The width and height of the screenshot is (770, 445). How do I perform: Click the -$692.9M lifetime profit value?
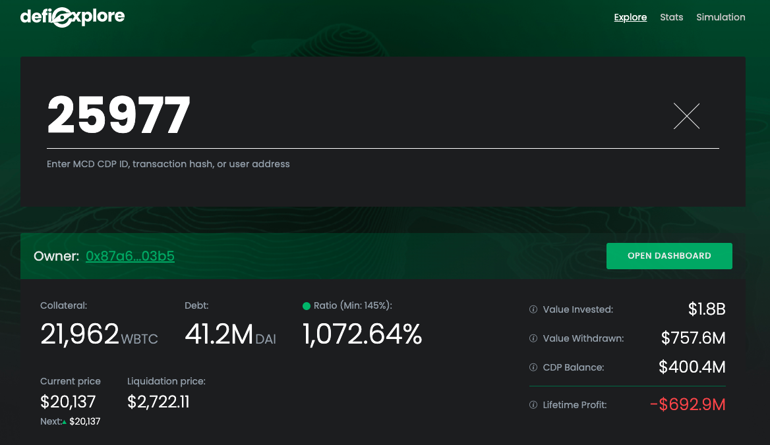click(x=688, y=405)
